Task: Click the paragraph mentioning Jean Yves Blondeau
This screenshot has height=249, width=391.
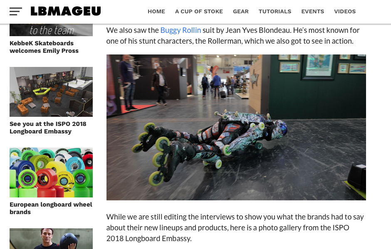Action: 233,36
